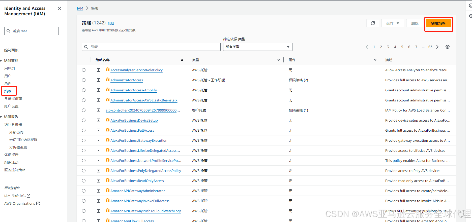Open 角色 in sidebar
The width and height of the screenshot is (472, 222).
[8, 84]
